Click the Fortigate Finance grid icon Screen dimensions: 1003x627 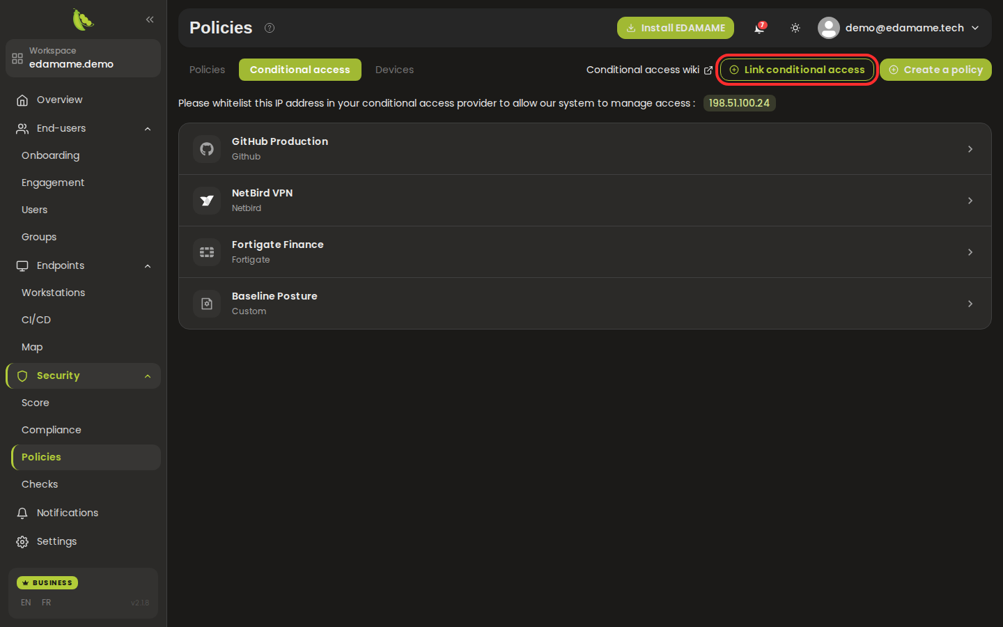207,252
